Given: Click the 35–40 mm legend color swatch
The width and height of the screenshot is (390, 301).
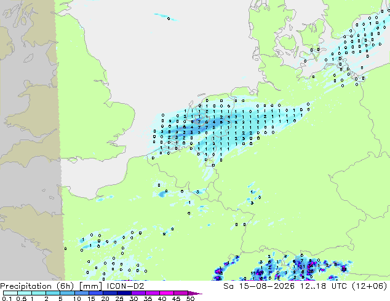Looking at the screenshot, I should point(152,293).
